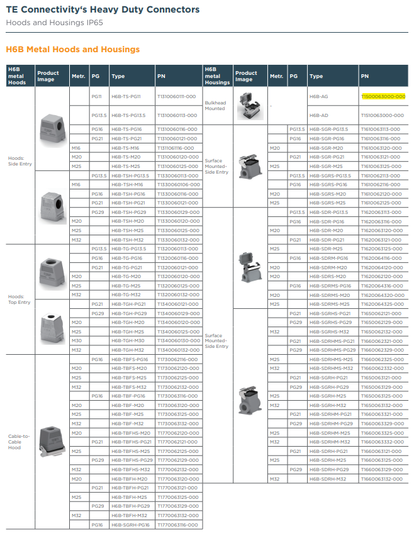The height and width of the screenshot is (536, 414).
Task: Click part number T1510063000-000
Action: click(x=382, y=115)
